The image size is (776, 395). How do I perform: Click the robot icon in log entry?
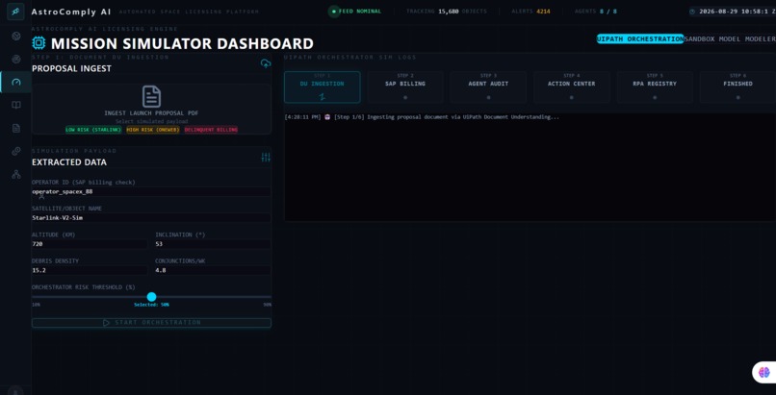tap(327, 117)
